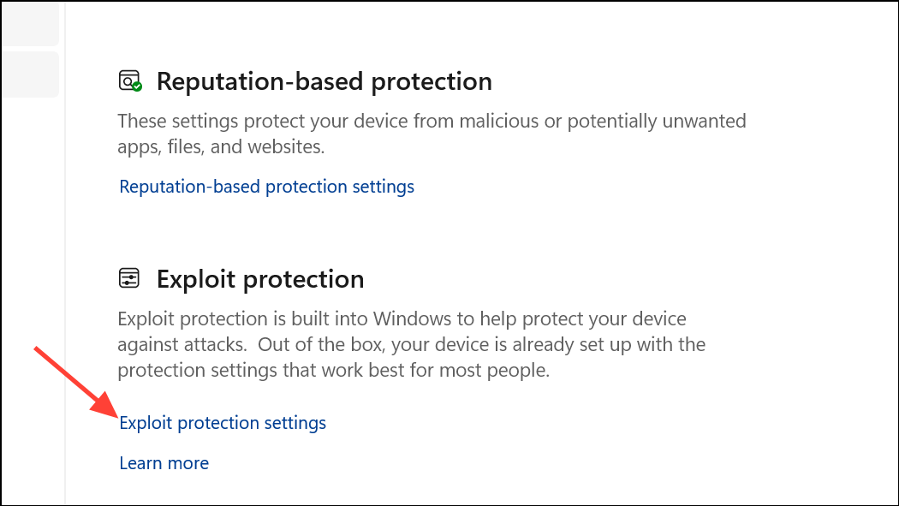Screen dimensions: 899x506
Task: Open Reputation-based protection settings
Action: click(266, 186)
